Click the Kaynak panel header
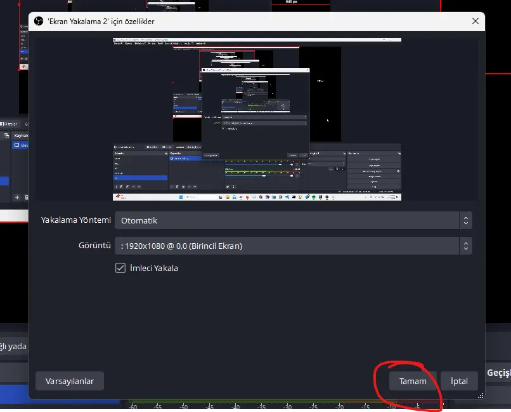 pos(20,135)
